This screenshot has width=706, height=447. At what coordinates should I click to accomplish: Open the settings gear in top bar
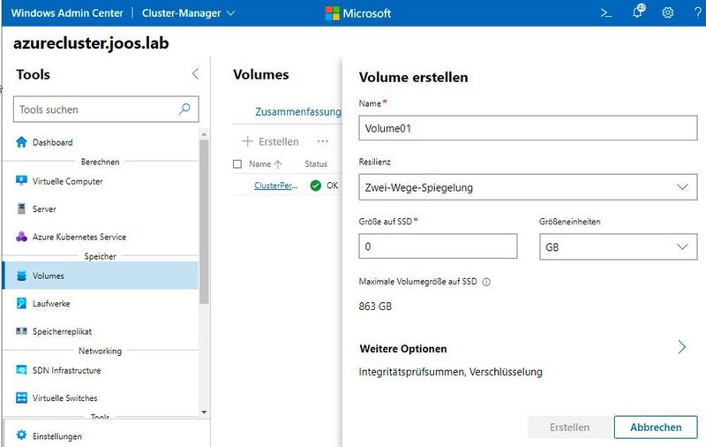668,12
